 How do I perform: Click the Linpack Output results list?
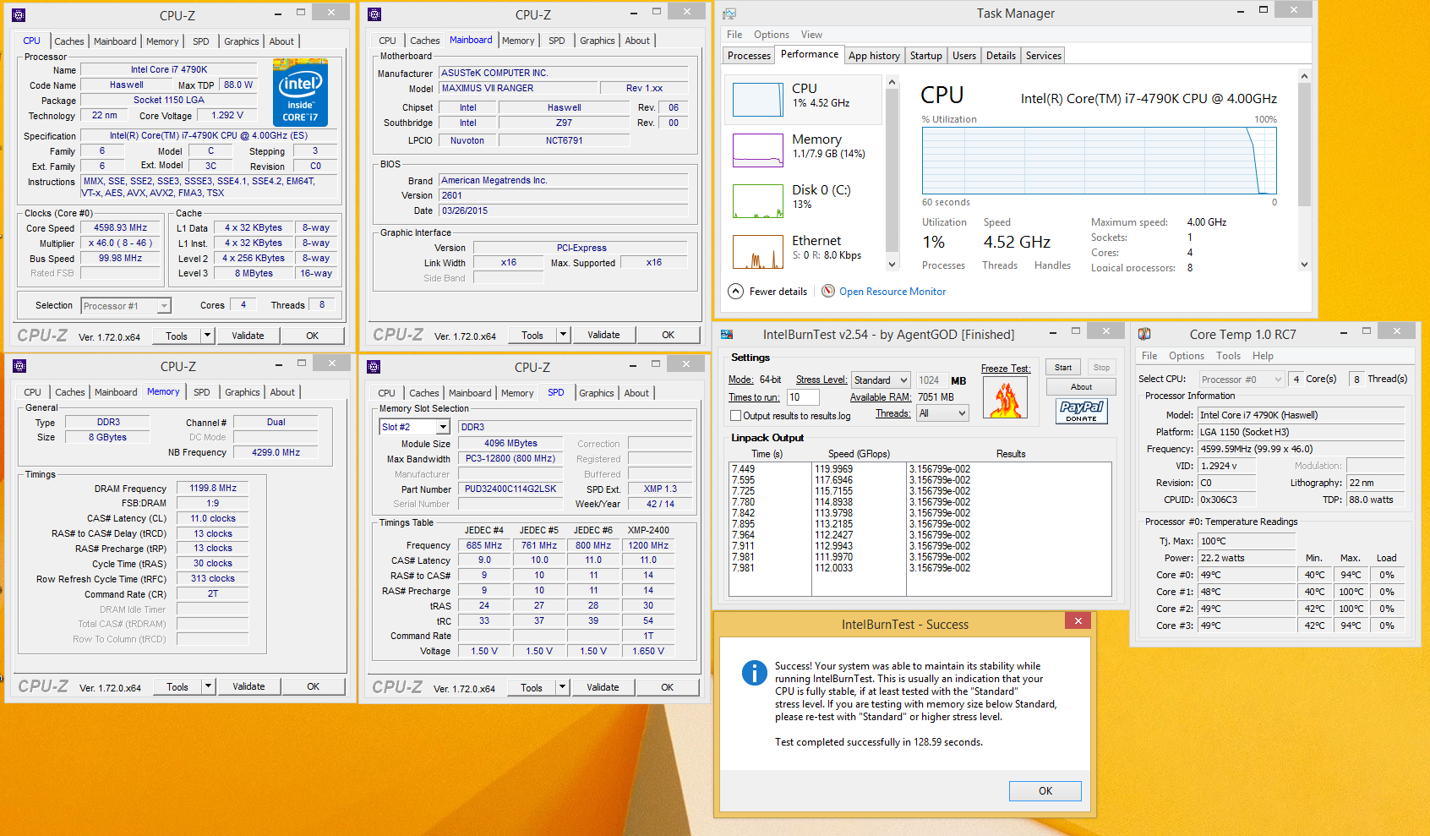click(x=920, y=529)
